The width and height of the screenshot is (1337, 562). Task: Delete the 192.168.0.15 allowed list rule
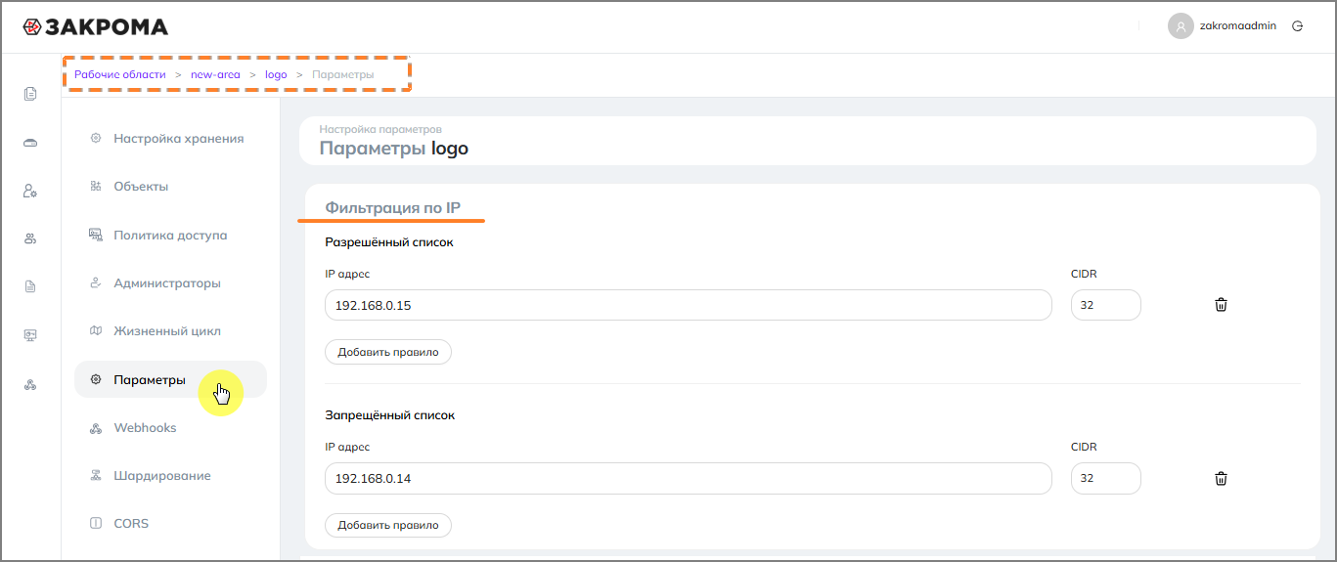click(1221, 305)
